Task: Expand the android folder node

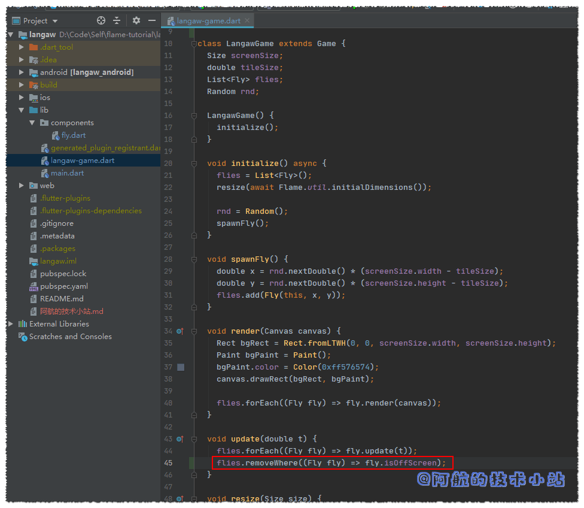Action: [22, 72]
